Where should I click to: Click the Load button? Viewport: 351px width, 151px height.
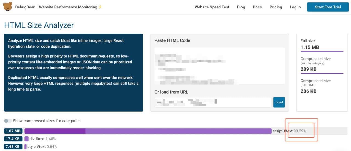279,102
